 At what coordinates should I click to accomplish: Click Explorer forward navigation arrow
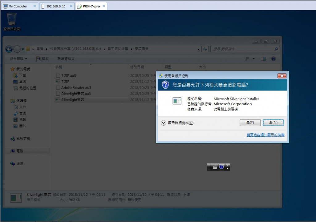tap(17, 49)
